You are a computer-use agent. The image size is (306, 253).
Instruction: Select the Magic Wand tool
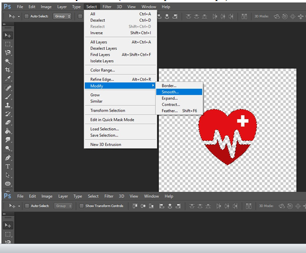(8, 62)
